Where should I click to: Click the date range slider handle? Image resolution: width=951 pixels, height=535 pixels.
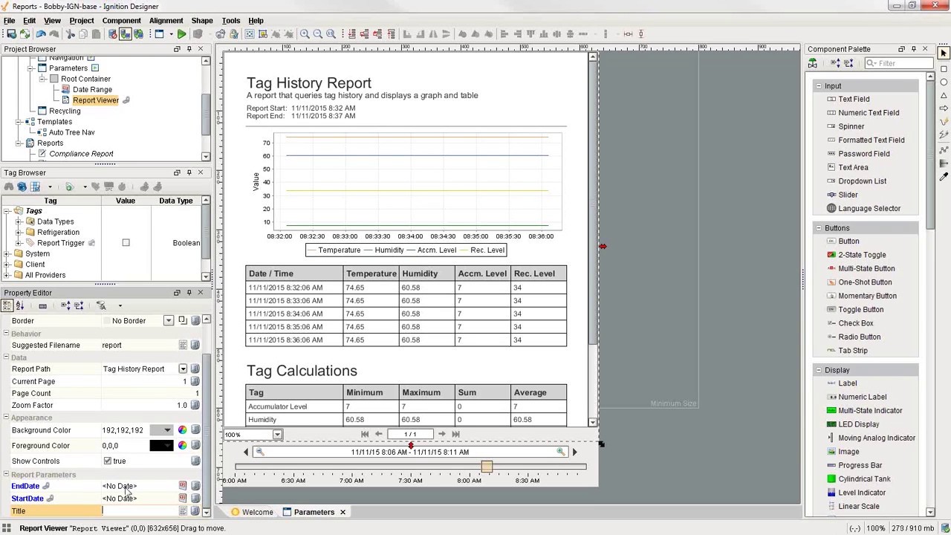[487, 467]
